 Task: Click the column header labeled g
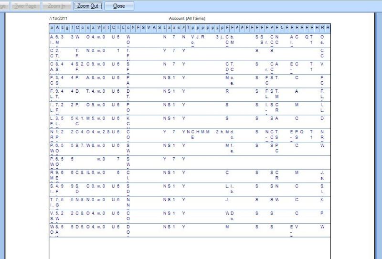tap(67, 28)
